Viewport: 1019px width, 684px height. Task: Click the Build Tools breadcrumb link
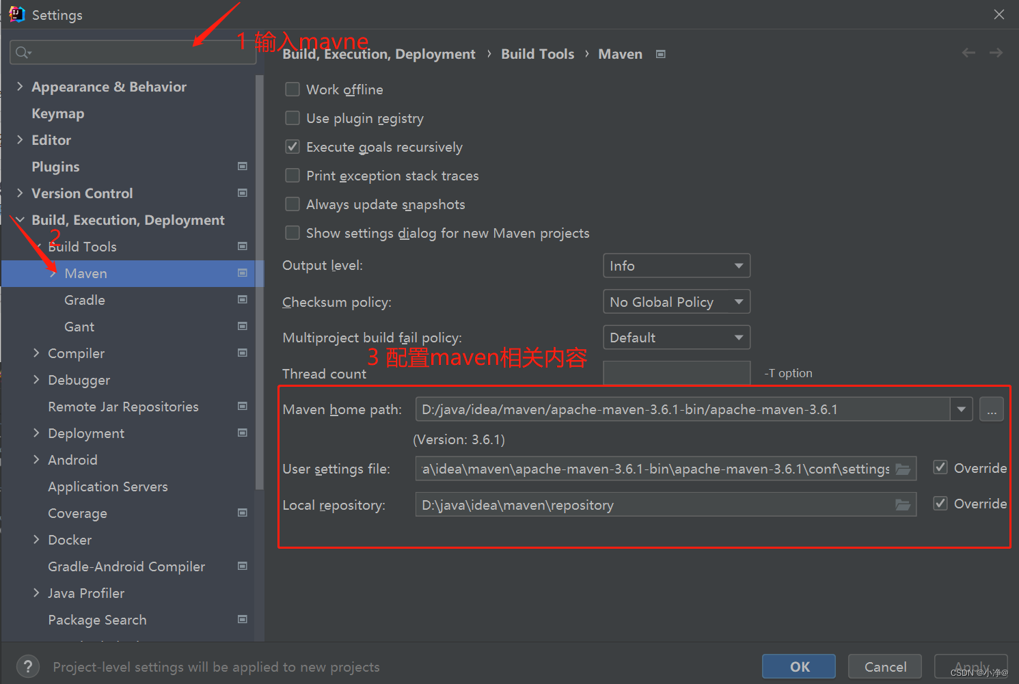point(538,54)
